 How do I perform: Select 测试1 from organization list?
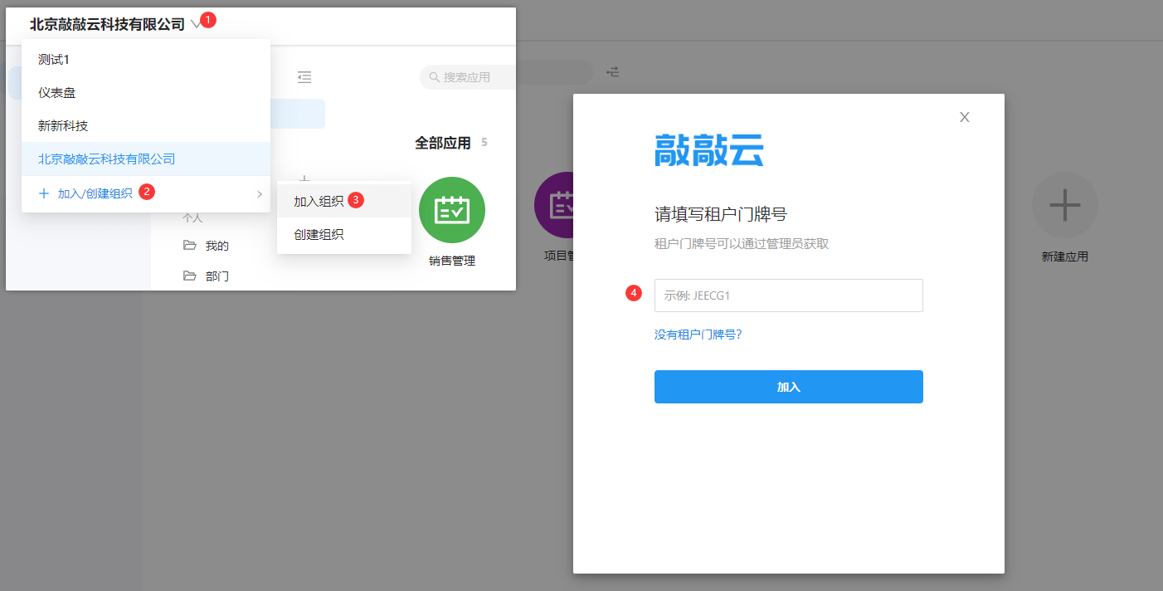tap(54, 60)
